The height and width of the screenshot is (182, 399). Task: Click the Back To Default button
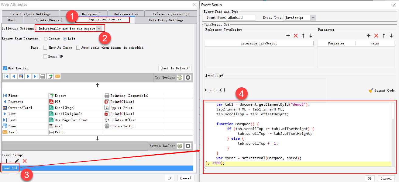click(175, 68)
